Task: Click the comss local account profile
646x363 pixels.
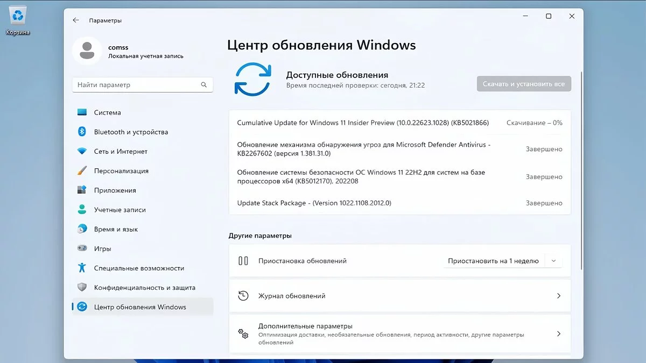Action: pos(128,51)
